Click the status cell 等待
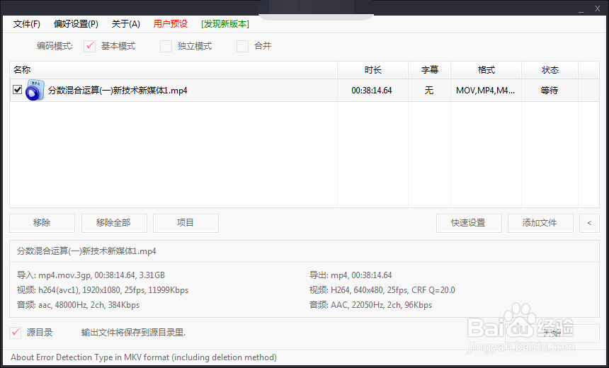Screen dimensions: 609x368 coord(550,91)
